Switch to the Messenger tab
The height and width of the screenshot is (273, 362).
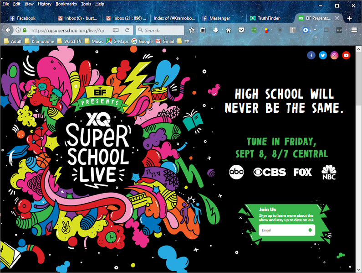click(x=222, y=18)
